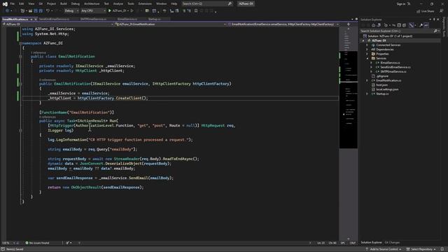Screen dimensions: 448x252
Task: Click No issues found status indicator
Action: pos(37,243)
